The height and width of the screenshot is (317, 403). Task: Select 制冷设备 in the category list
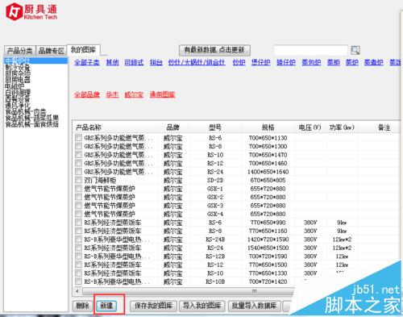click(18, 67)
